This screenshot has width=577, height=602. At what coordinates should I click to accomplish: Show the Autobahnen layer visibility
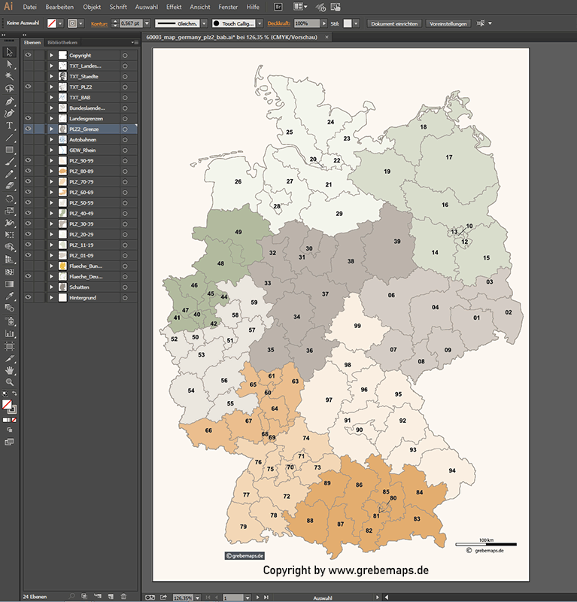(x=29, y=140)
